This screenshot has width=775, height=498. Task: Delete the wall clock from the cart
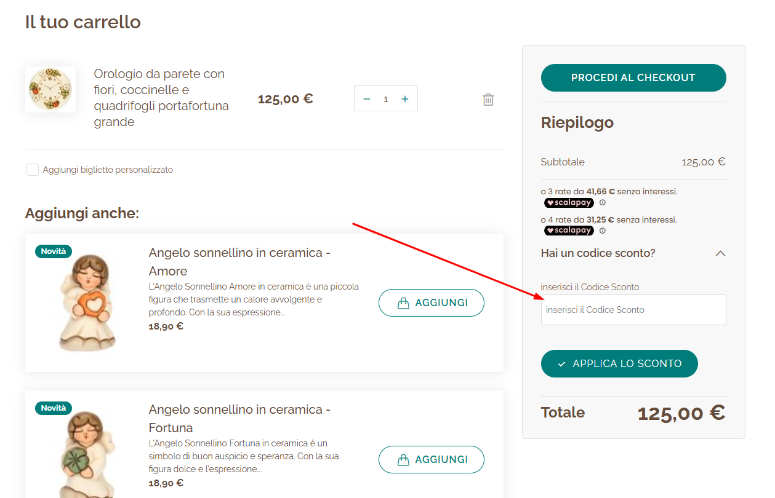(488, 99)
